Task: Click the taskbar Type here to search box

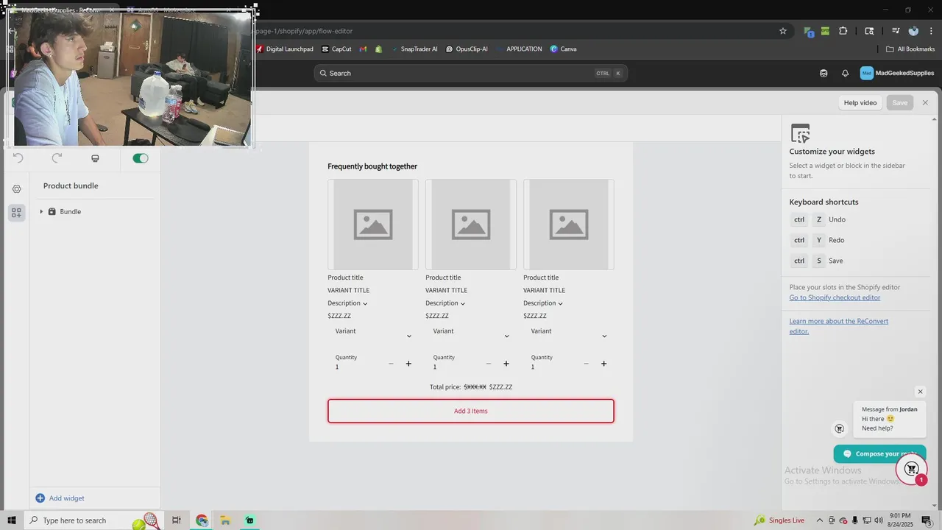Action: (94, 520)
